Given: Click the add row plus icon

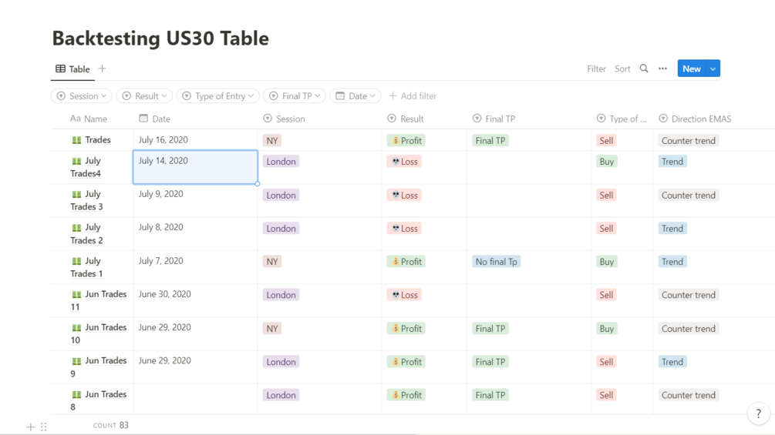Looking at the screenshot, I should [31, 427].
